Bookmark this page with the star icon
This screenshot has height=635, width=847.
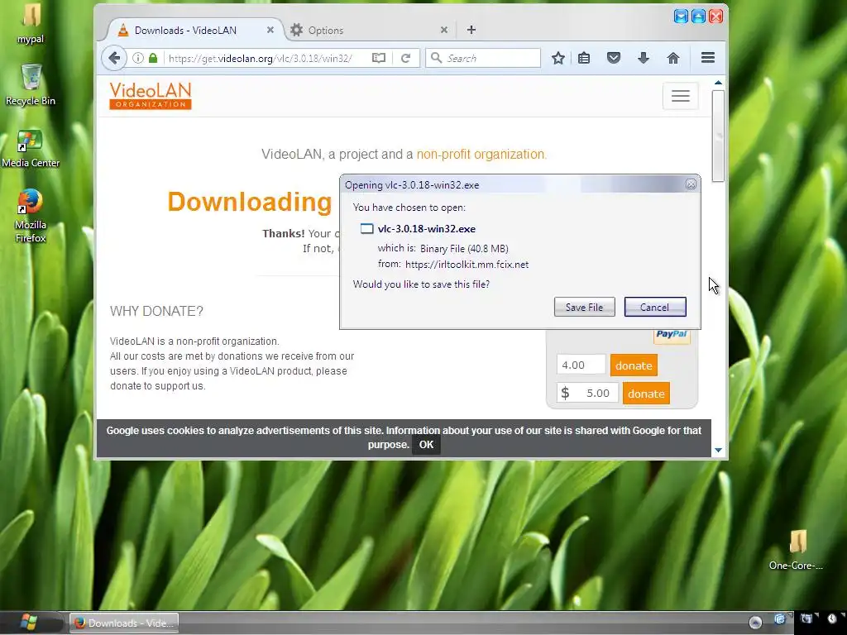[x=558, y=58]
